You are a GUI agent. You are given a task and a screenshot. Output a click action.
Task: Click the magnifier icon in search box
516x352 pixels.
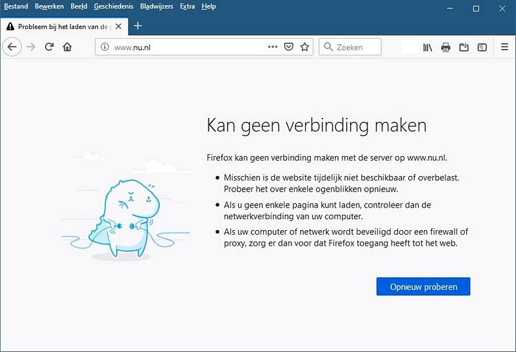328,47
